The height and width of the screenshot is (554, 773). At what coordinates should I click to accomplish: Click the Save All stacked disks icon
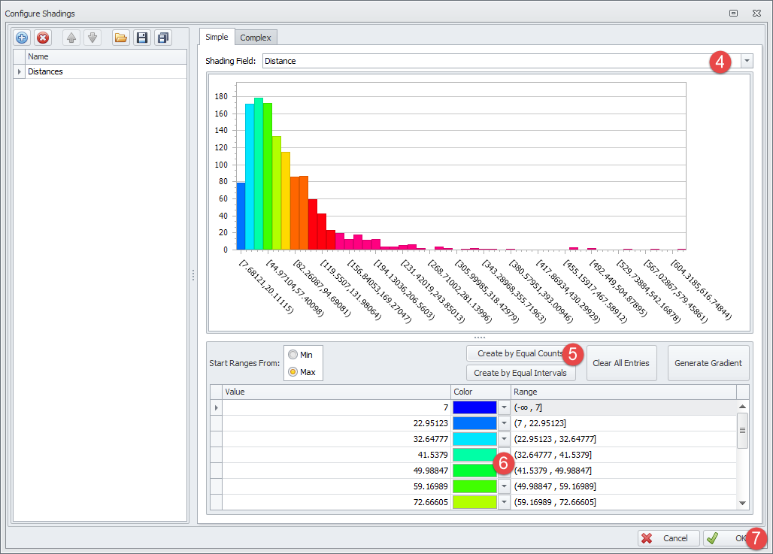pyautogui.click(x=162, y=38)
